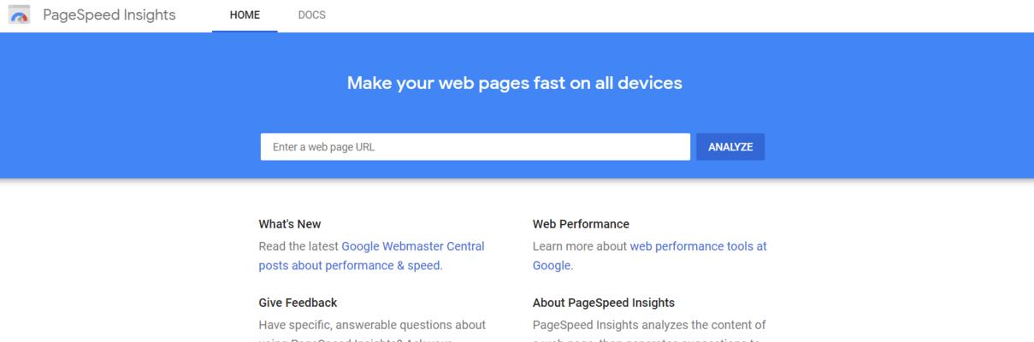The image size is (1034, 342).
Task: Click the PageSpeed Insights speedometer logo icon
Action: coord(19,15)
